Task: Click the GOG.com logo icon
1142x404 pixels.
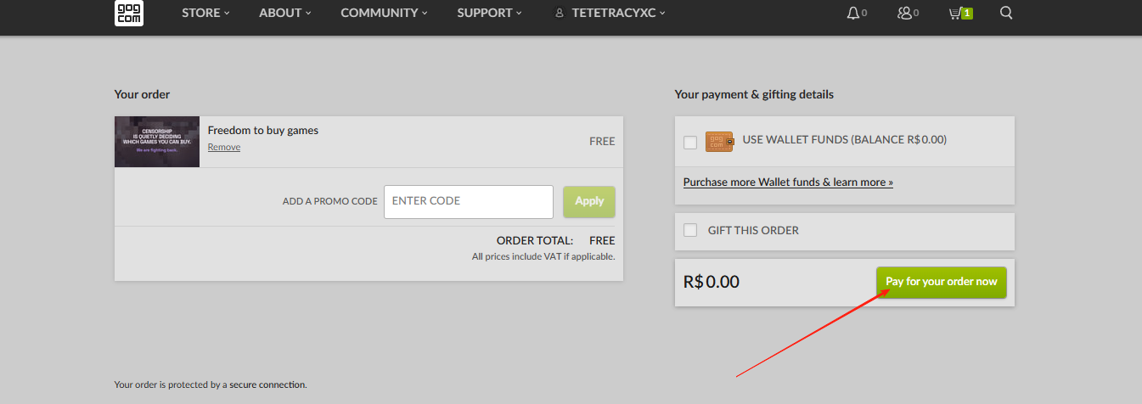Action: [128, 13]
